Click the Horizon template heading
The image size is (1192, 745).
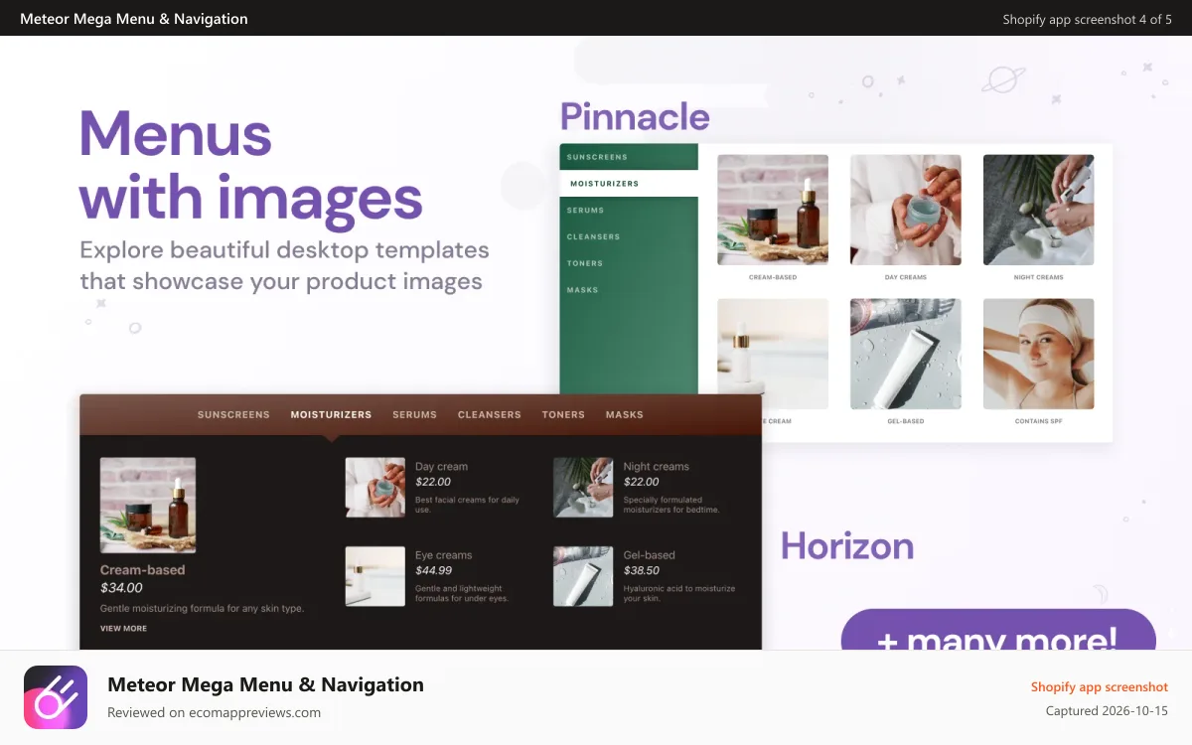(x=847, y=546)
